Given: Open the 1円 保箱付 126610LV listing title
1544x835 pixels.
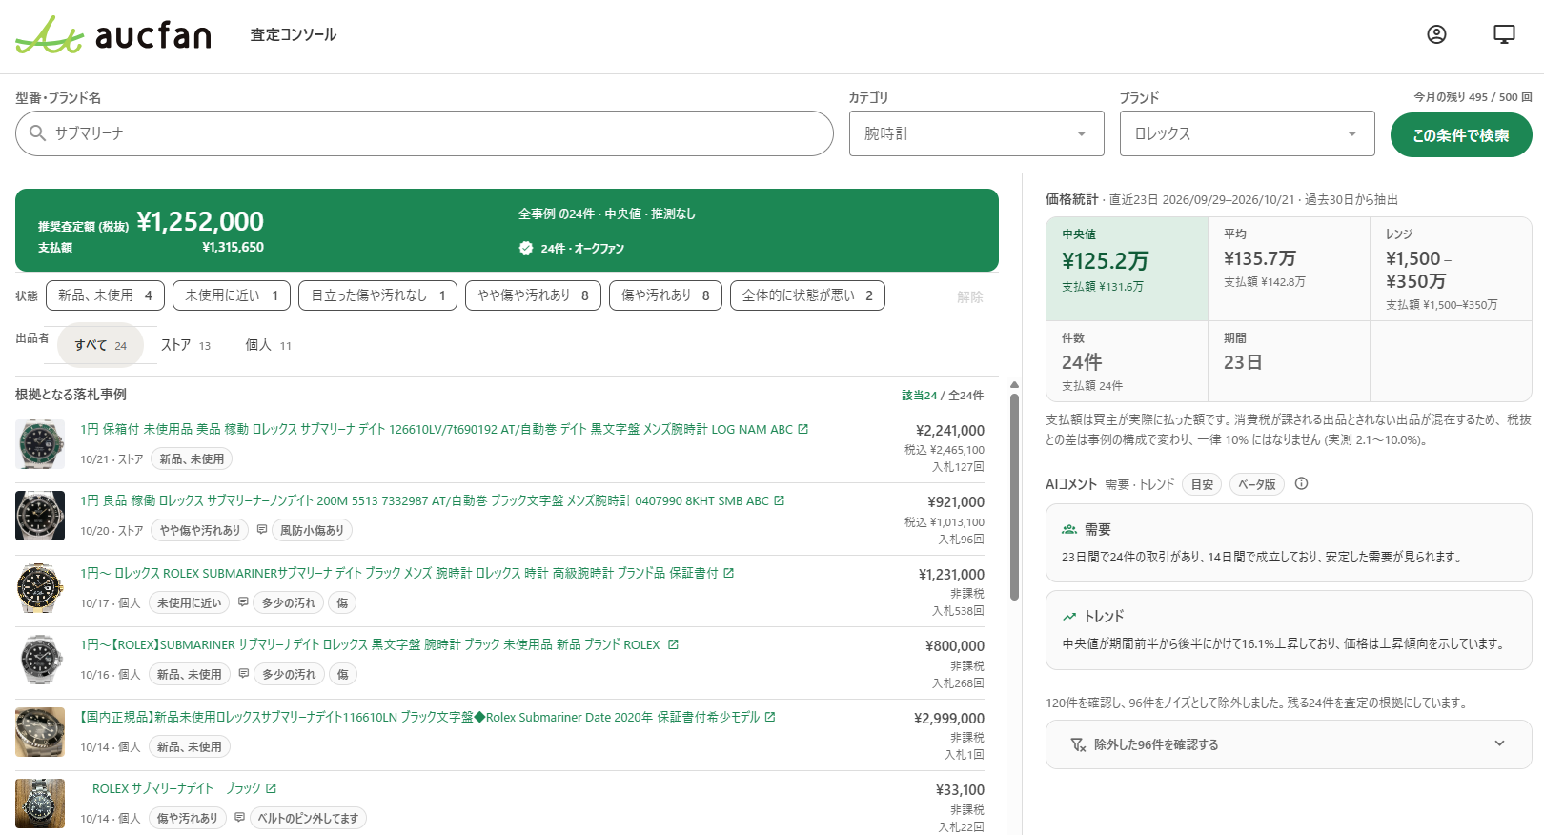Looking at the screenshot, I should [x=437, y=429].
